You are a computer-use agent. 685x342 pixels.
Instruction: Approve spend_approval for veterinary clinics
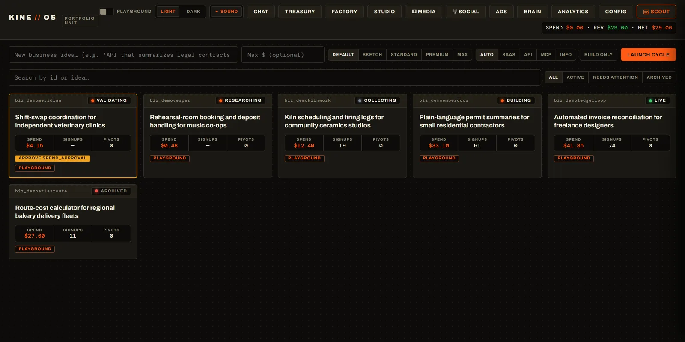53,158
